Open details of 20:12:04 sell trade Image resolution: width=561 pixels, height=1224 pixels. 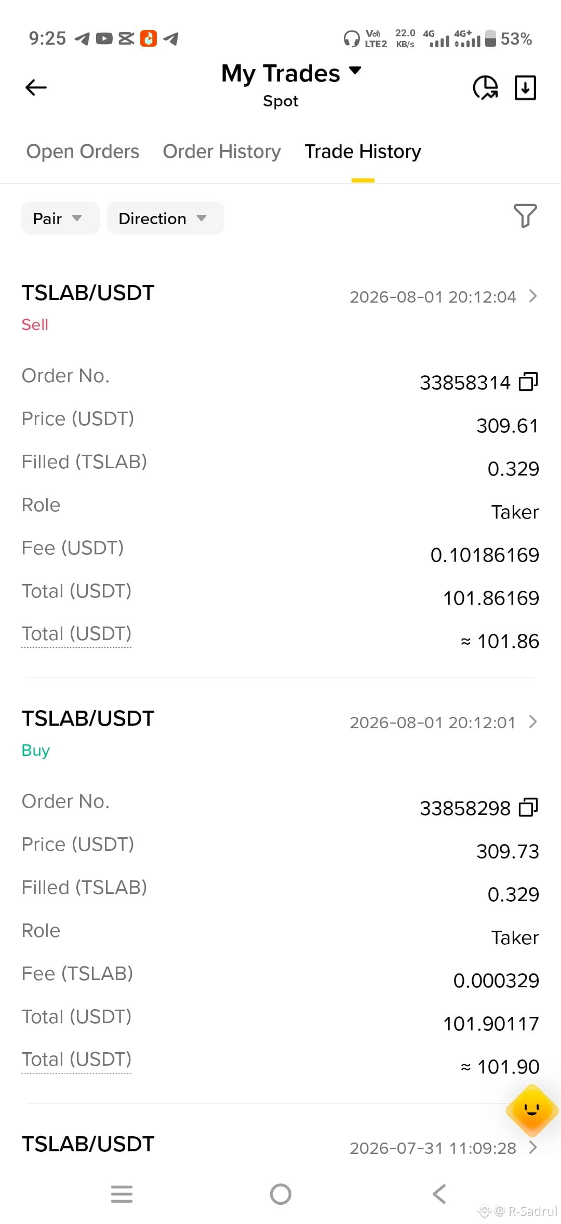click(x=532, y=296)
